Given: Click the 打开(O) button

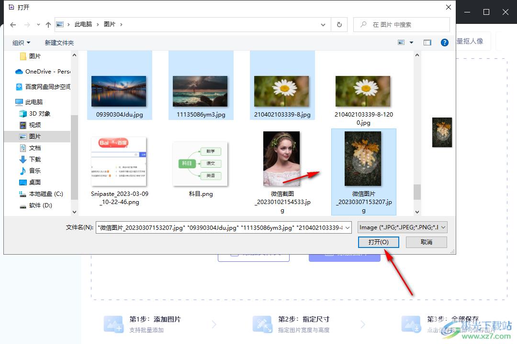Looking at the screenshot, I should 379,242.
